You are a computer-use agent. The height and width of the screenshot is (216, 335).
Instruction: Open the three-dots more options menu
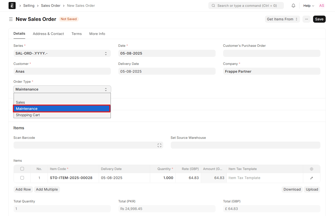[307, 19]
